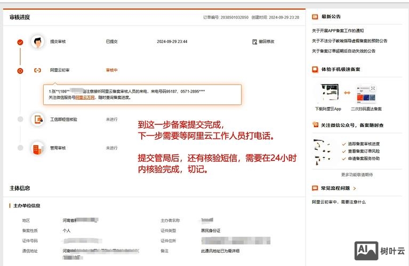Click the checkmark beside 追踪备案审核进度
Image resolution: width=409 pixels, height=266 pixels.
[x=344, y=144]
